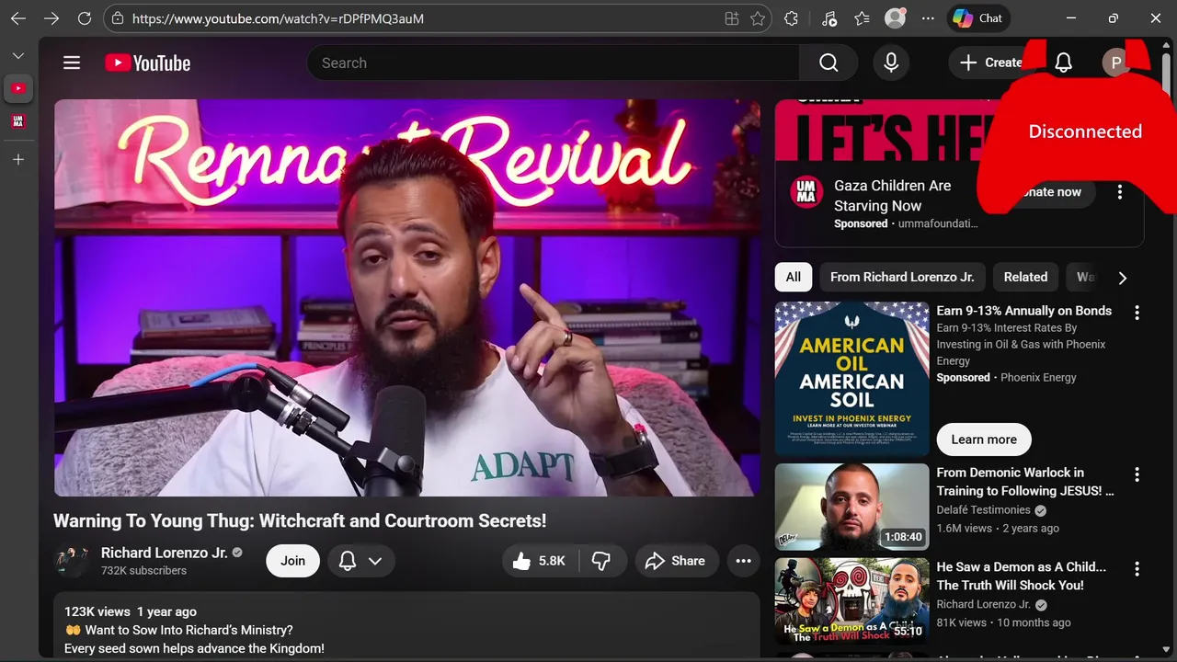Screen dimensions: 1177x662
Task: Open the media control music icon
Action: (x=829, y=18)
